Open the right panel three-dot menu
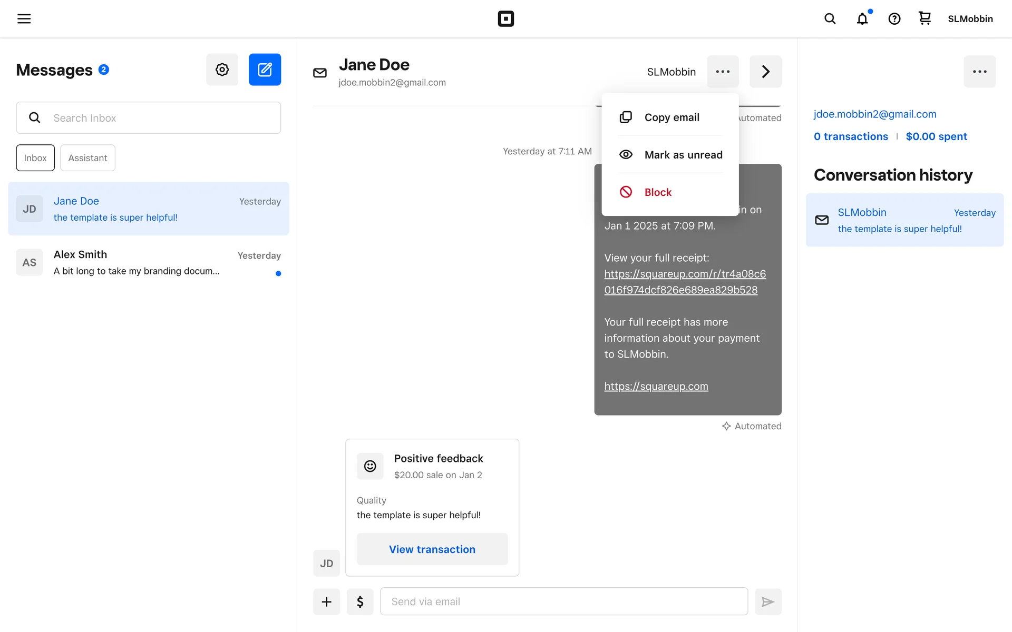The width and height of the screenshot is (1012, 632). 979,72
